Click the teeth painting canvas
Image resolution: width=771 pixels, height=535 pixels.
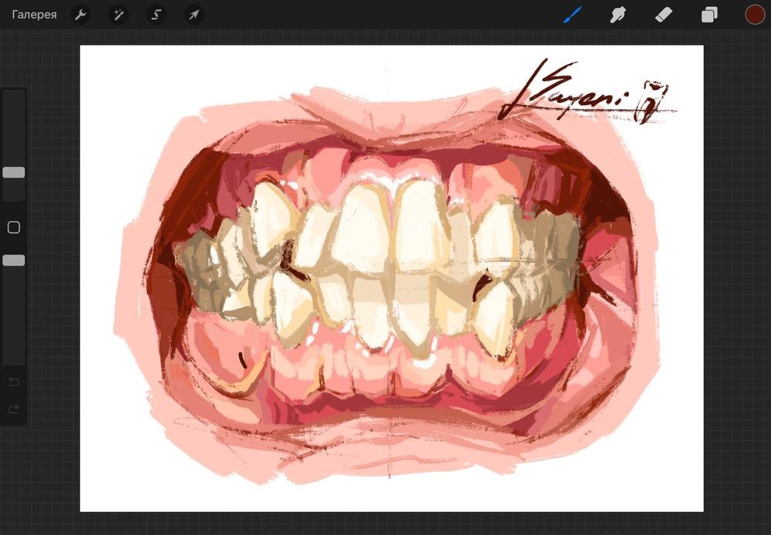(x=392, y=279)
